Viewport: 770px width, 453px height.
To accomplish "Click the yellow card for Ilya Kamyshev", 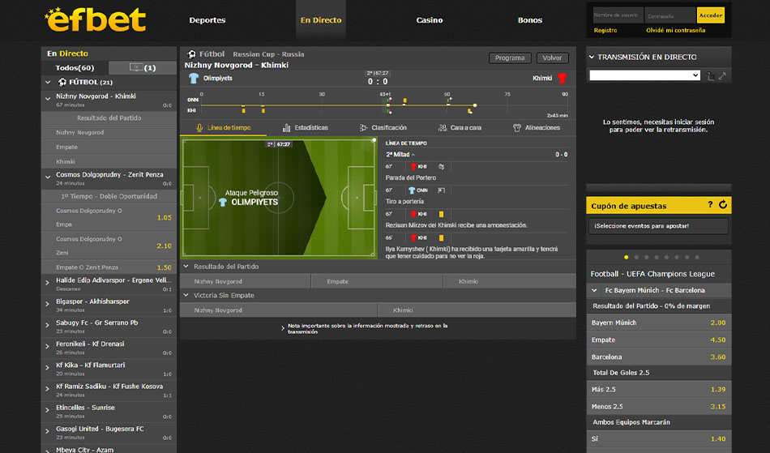I will click(x=441, y=238).
